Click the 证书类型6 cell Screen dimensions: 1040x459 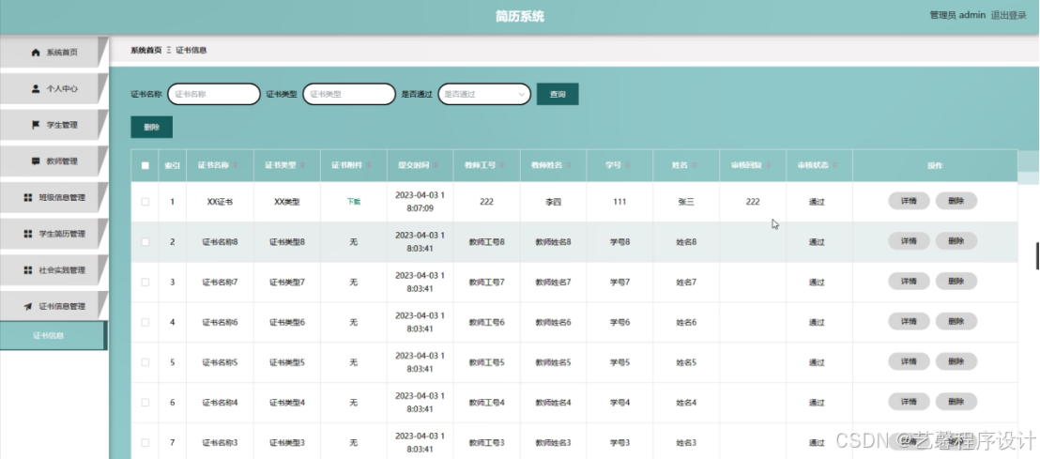click(286, 322)
